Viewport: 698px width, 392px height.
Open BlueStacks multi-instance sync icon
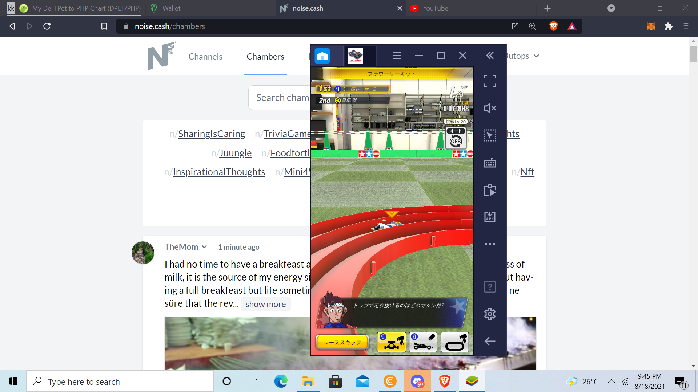click(x=490, y=190)
